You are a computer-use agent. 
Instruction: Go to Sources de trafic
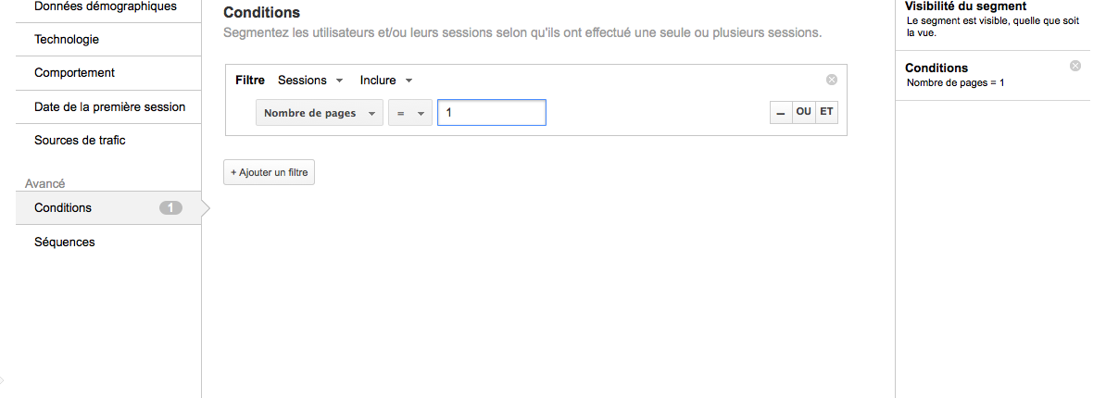tap(80, 141)
